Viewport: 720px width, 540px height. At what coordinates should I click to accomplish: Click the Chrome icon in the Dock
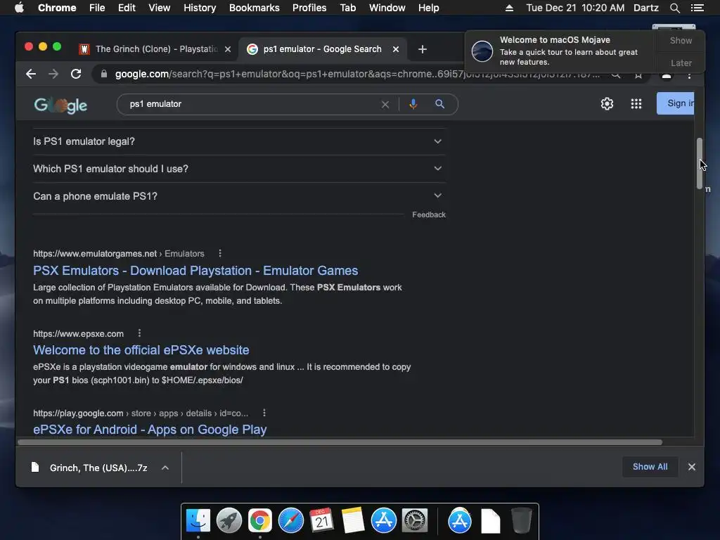tap(260, 521)
